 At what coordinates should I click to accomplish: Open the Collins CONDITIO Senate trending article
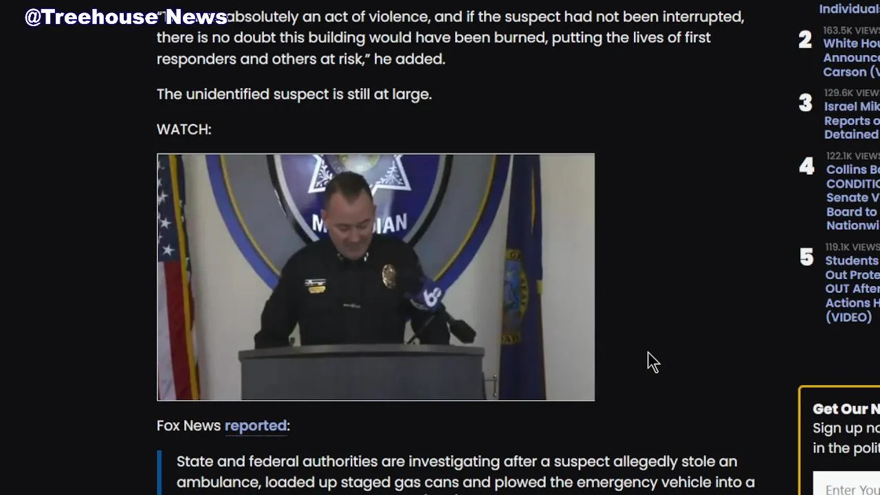click(852, 197)
